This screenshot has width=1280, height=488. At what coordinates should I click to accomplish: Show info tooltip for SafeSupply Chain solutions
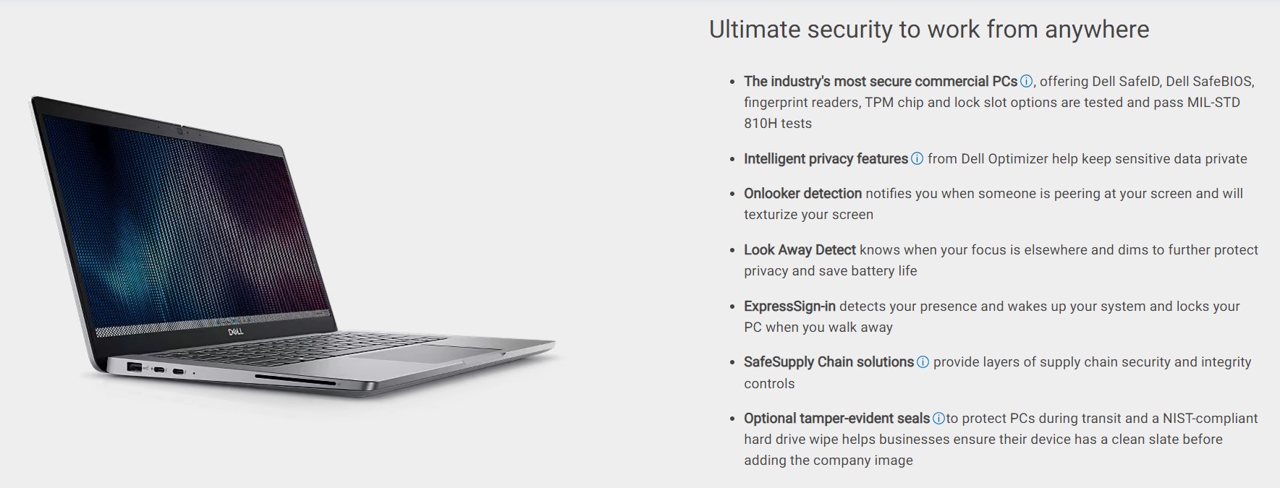pos(923,362)
